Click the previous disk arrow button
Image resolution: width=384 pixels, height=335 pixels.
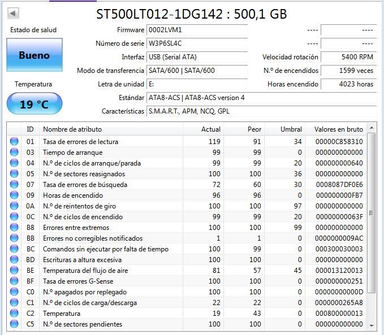point(13,13)
